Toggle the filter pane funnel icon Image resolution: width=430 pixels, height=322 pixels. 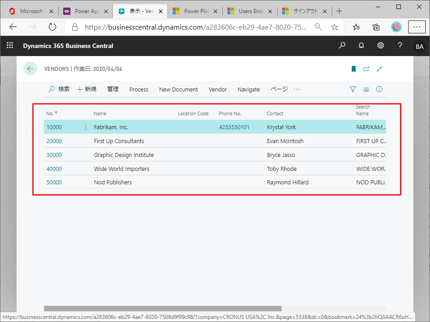(353, 89)
